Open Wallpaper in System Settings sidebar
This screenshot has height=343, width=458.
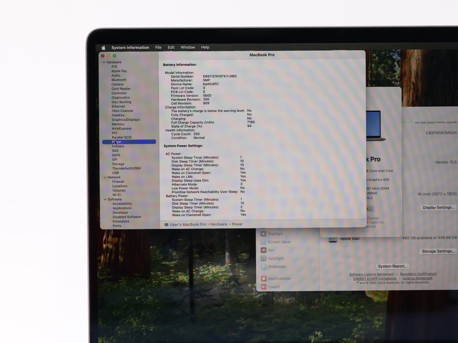point(277,267)
